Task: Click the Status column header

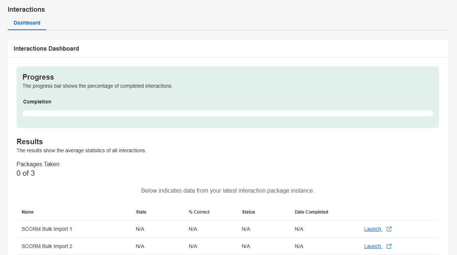Action: 248,212
